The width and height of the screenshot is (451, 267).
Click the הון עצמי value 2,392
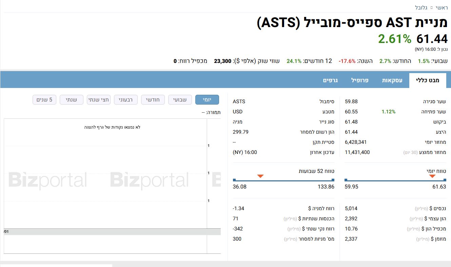pos(351,219)
